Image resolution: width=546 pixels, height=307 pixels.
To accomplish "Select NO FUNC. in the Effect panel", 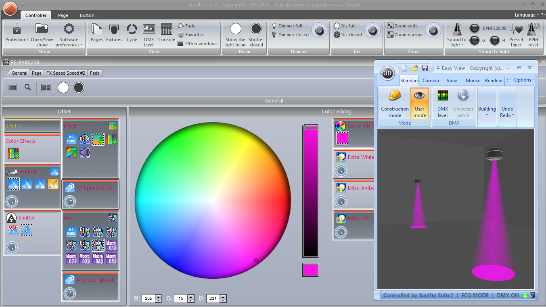I will pos(71,139).
